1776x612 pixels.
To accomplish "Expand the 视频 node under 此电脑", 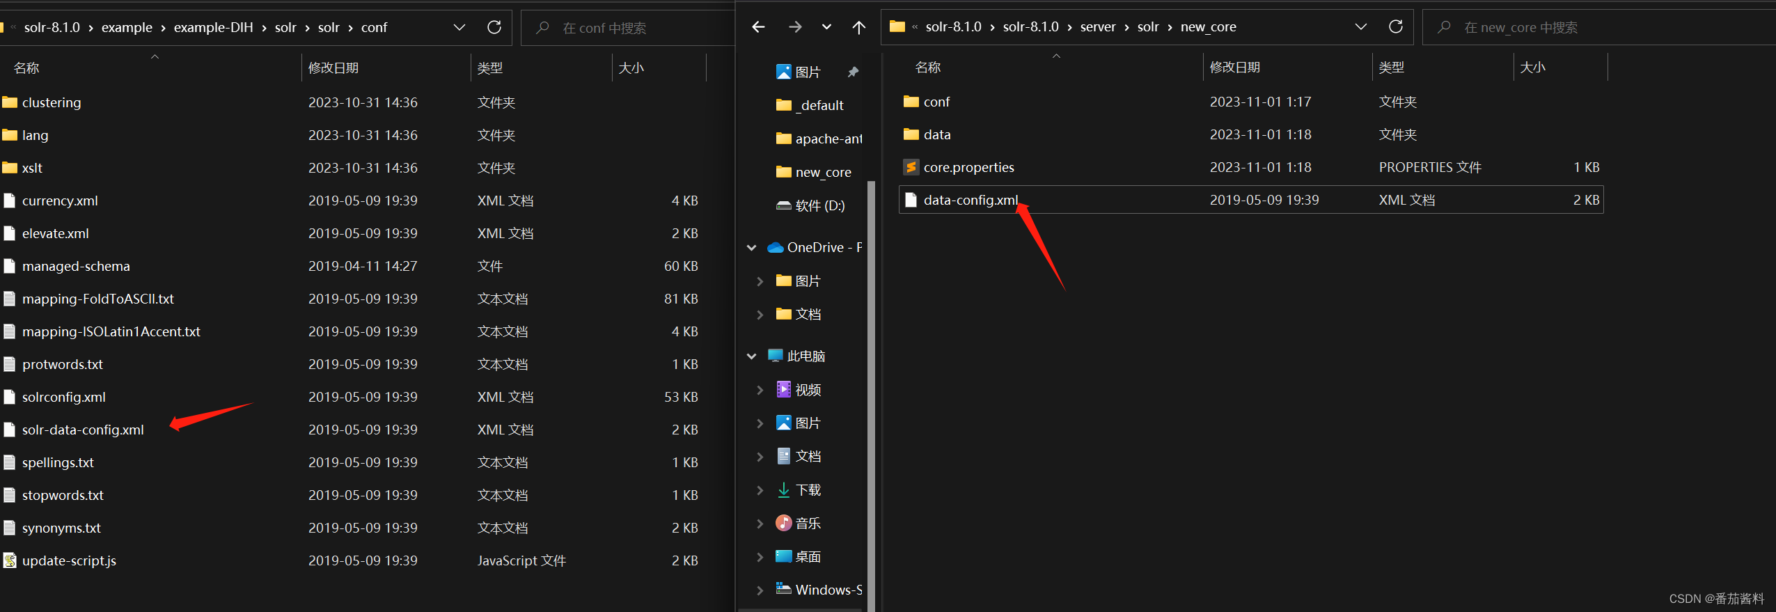I will pyautogui.click(x=760, y=390).
